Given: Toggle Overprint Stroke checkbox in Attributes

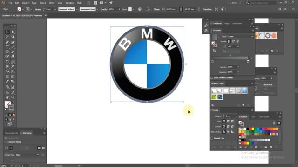Looking at the screenshot, I should click(6, 142).
